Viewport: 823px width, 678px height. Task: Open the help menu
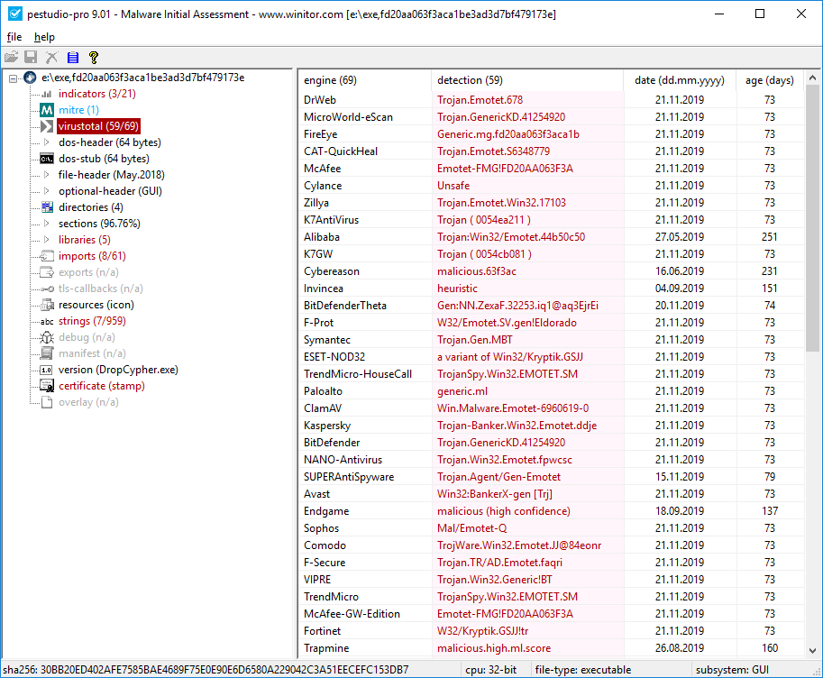pyautogui.click(x=44, y=37)
